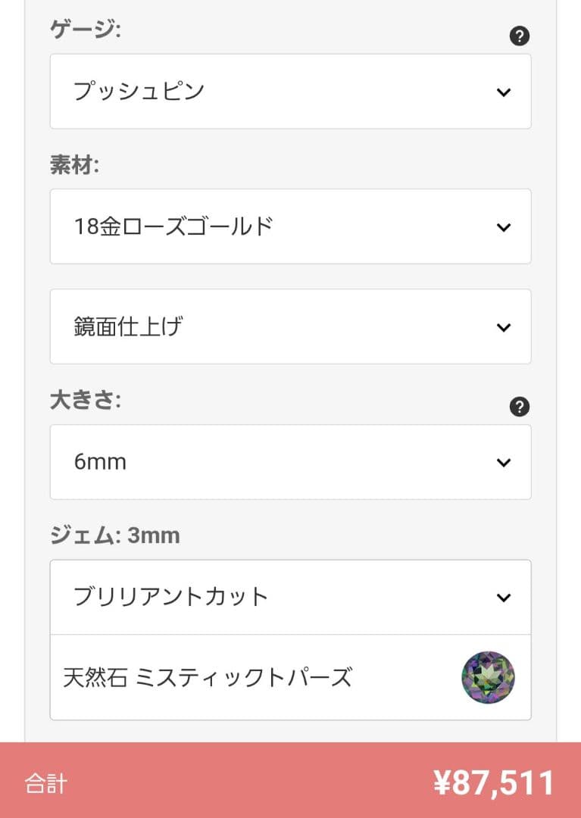Click the chevron arrow on the 18金ローズゴールド field
Screen dimensions: 581x818
coord(504,227)
